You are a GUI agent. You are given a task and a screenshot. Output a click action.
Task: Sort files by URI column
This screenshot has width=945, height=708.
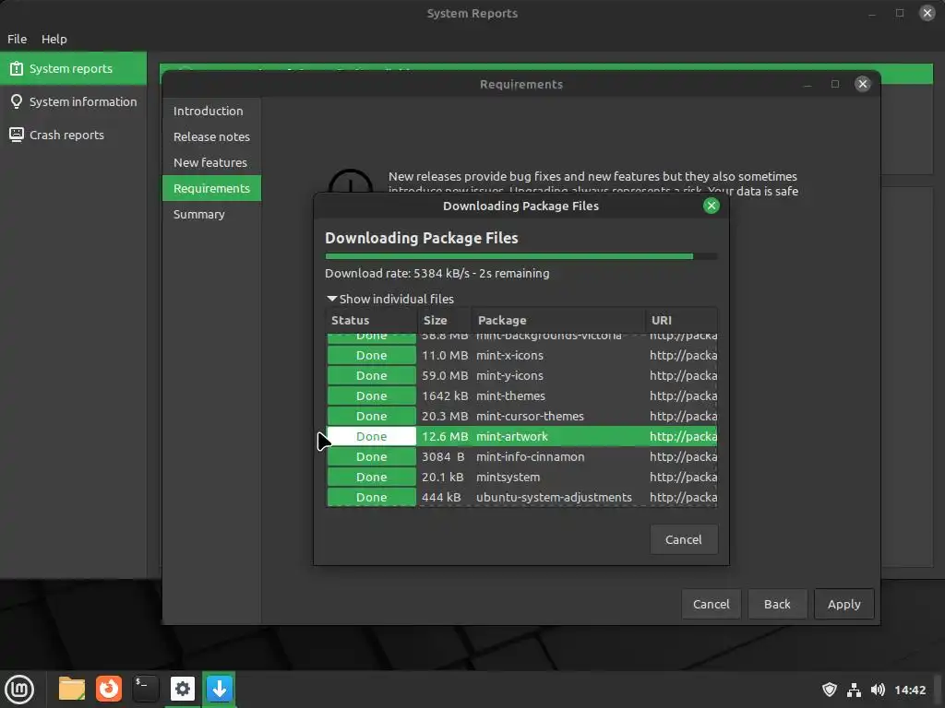click(x=681, y=320)
